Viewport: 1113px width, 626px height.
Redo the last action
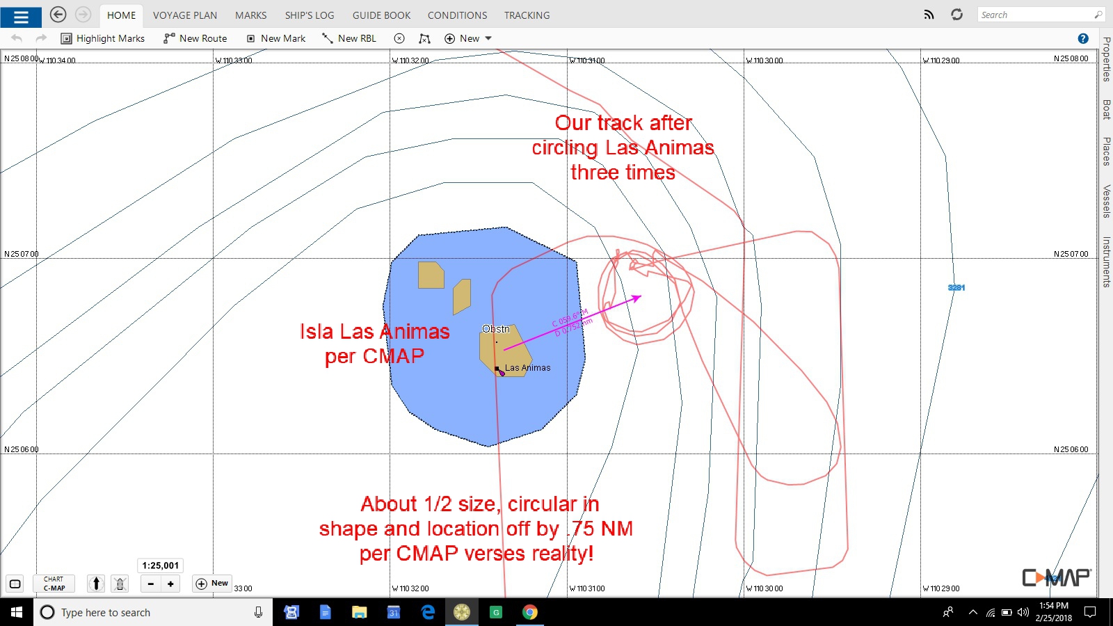click(x=41, y=38)
